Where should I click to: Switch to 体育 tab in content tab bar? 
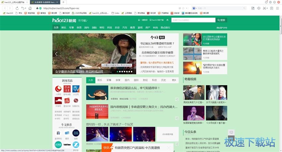118,80
